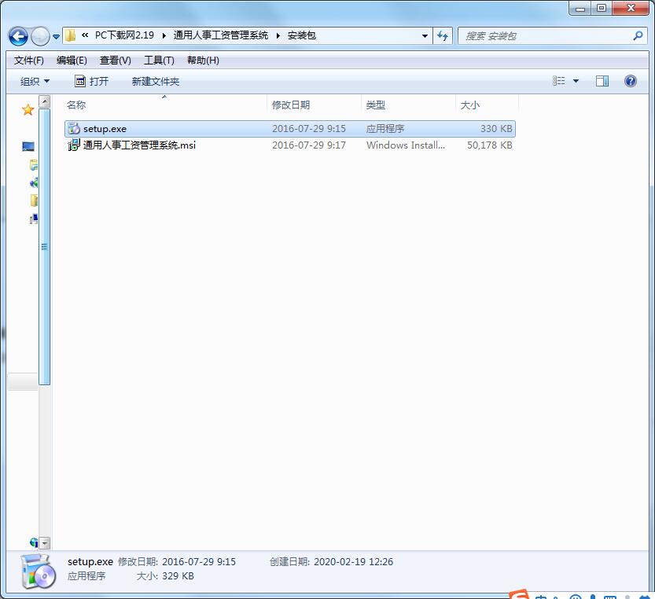Click the msi installer file icon
The height and width of the screenshot is (599, 655).
74,145
